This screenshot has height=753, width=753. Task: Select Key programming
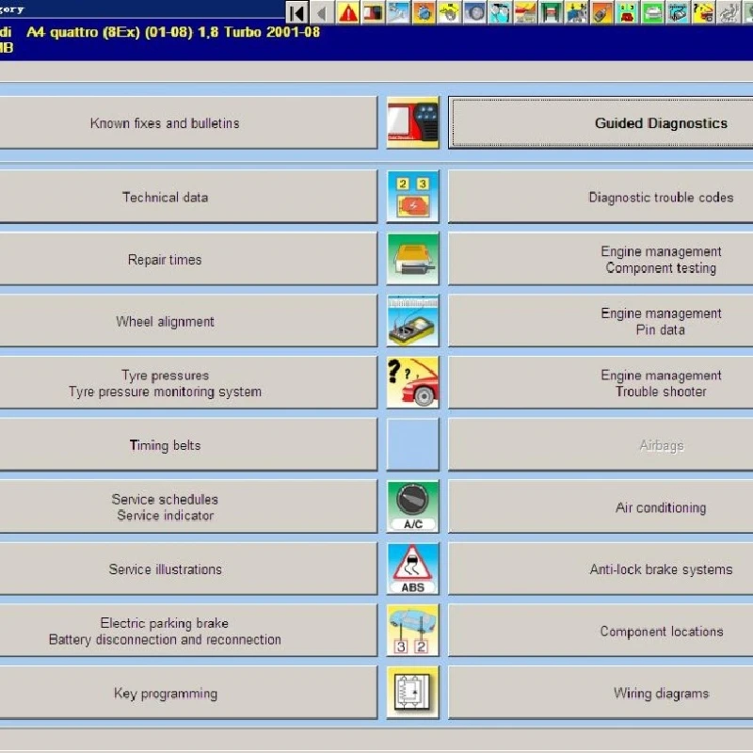(188, 693)
